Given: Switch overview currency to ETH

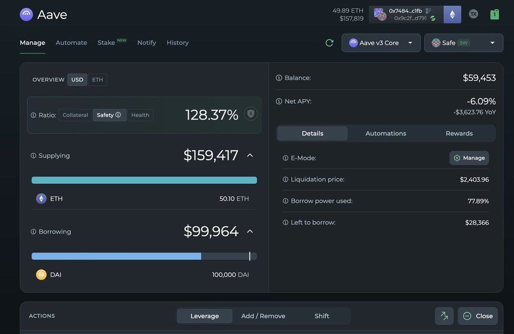Looking at the screenshot, I should tap(98, 80).
